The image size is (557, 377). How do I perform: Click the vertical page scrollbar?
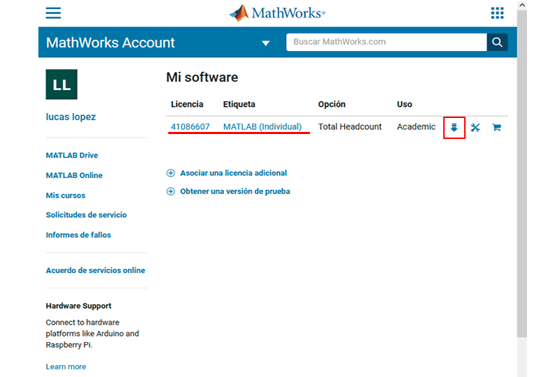(521, 175)
